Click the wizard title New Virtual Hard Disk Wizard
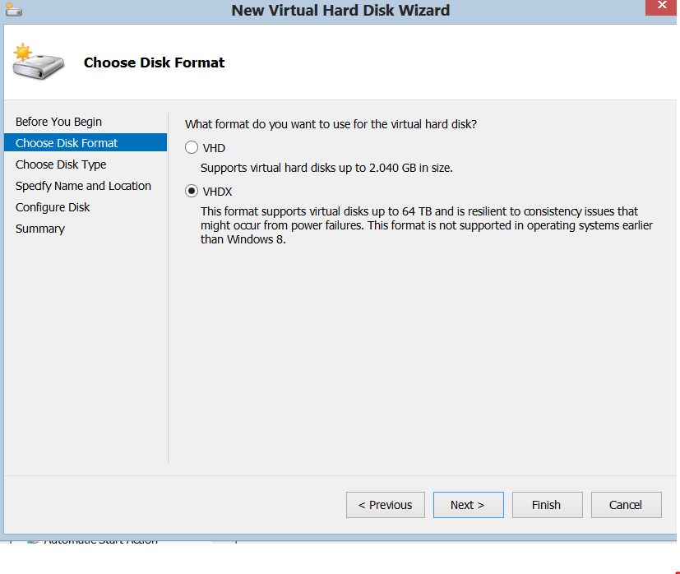 [x=340, y=11]
